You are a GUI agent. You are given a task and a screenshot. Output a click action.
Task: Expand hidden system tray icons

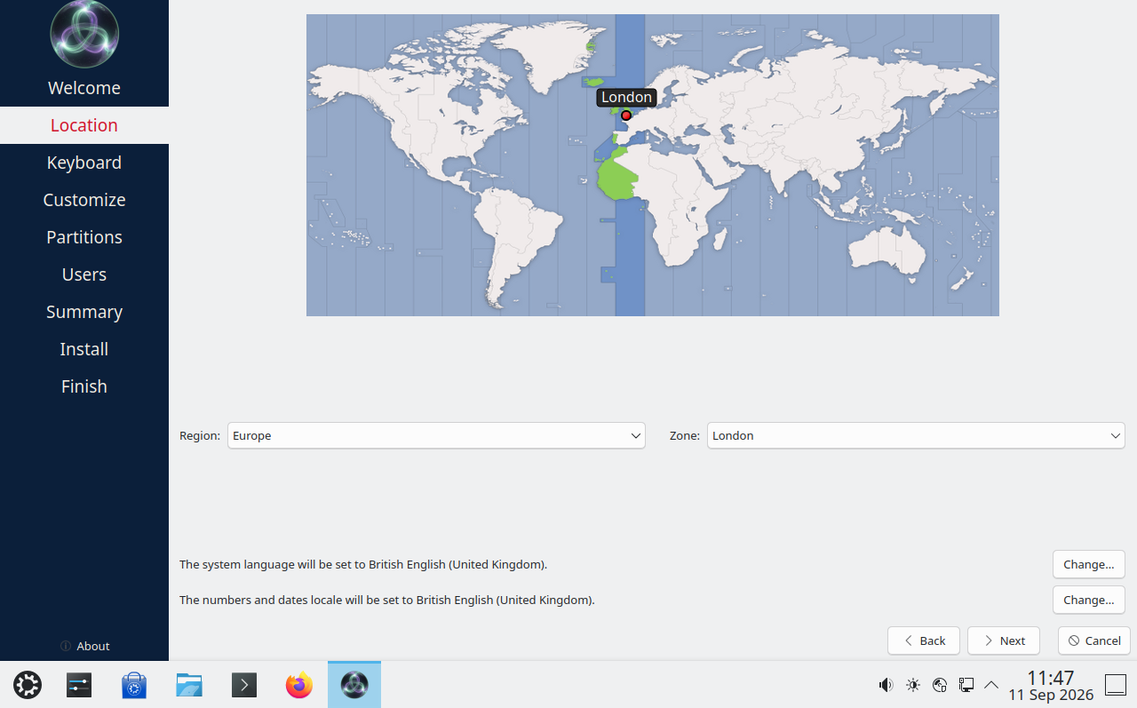pos(992,685)
